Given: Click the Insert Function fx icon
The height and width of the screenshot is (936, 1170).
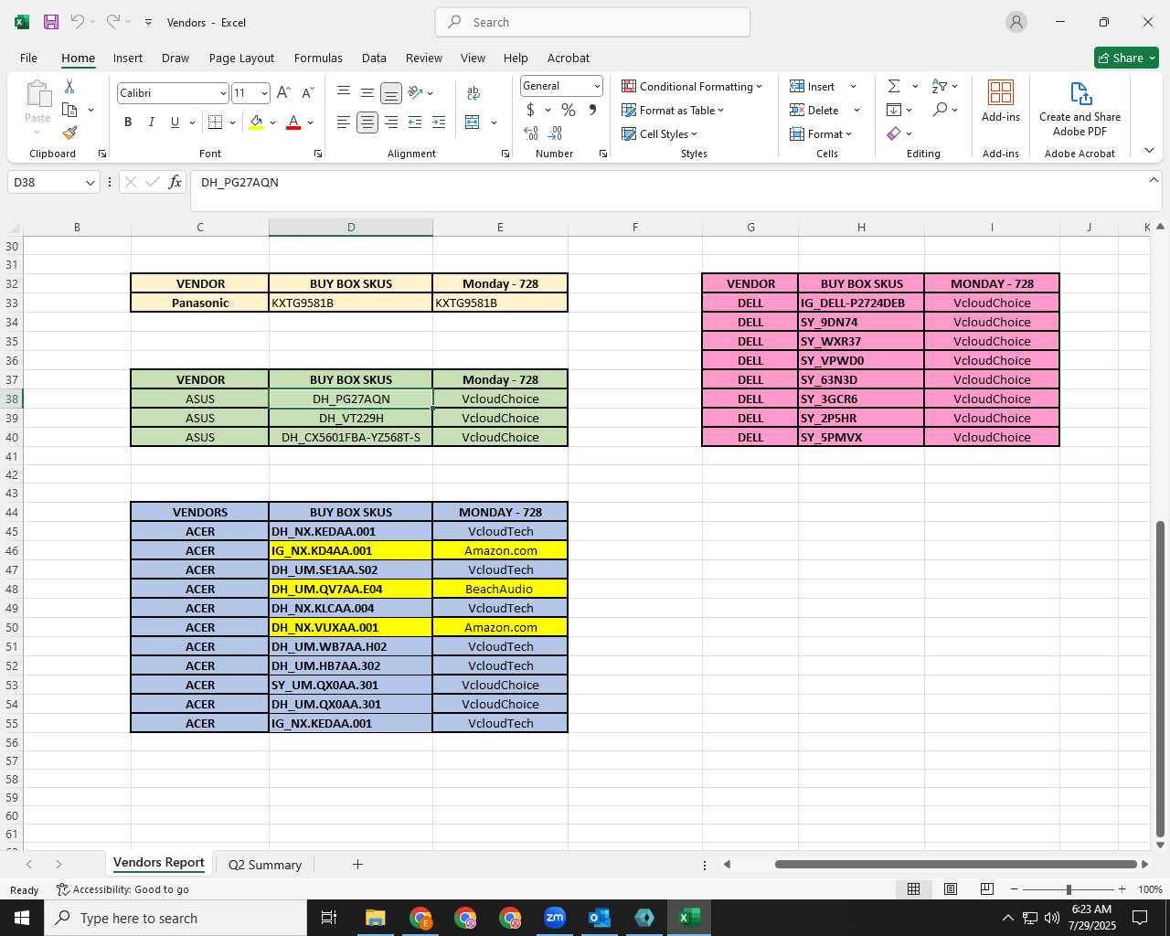Looking at the screenshot, I should (x=175, y=182).
